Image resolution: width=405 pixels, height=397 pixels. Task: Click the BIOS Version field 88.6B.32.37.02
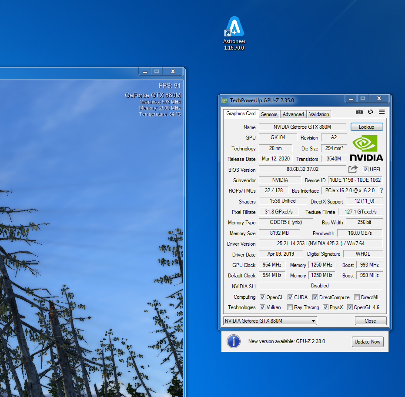tap(302, 169)
